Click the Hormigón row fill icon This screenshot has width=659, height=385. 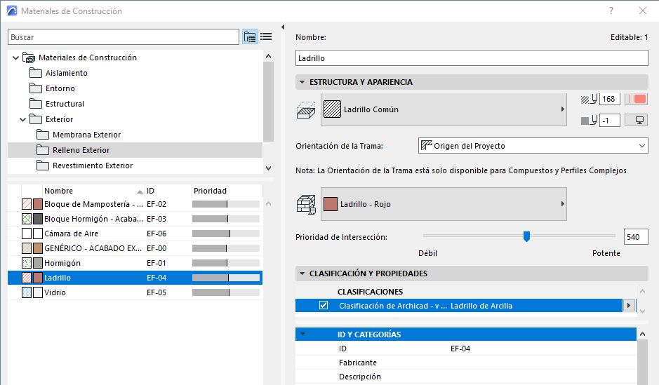click(x=27, y=263)
